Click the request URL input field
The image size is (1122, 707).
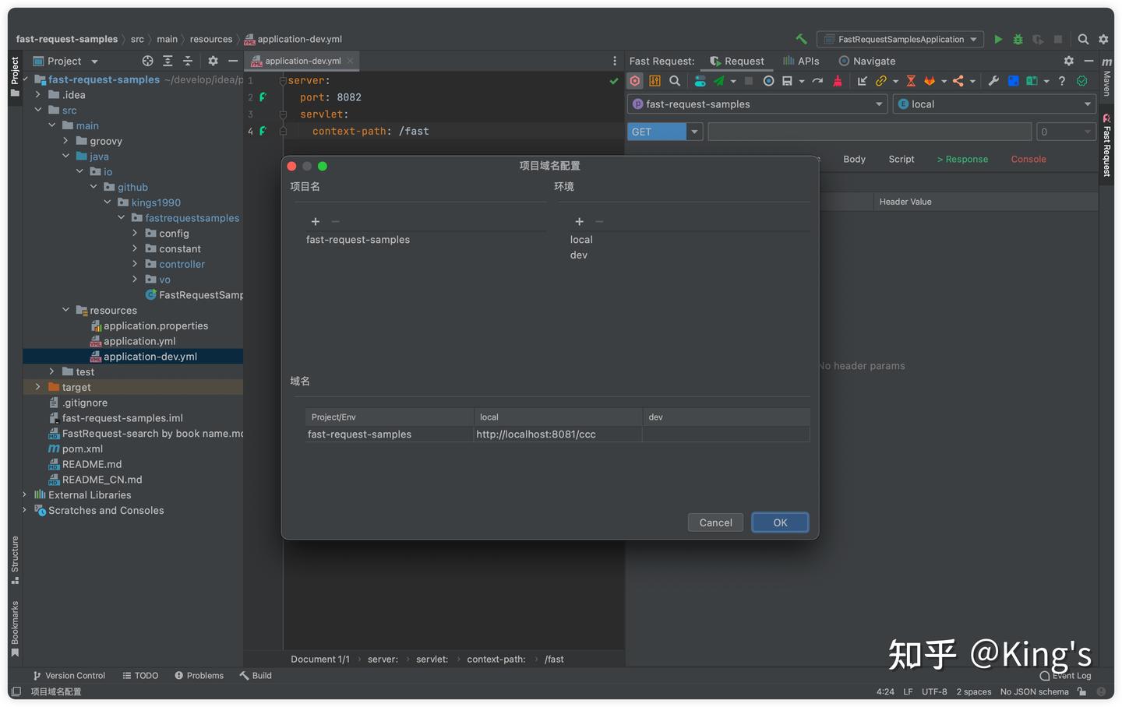click(x=870, y=132)
